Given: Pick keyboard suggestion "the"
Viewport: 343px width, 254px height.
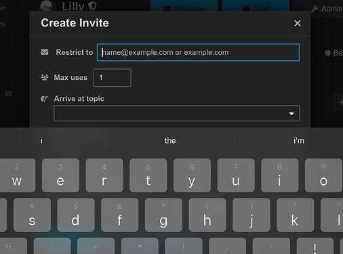Looking at the screenshot, I should [170, 141].
